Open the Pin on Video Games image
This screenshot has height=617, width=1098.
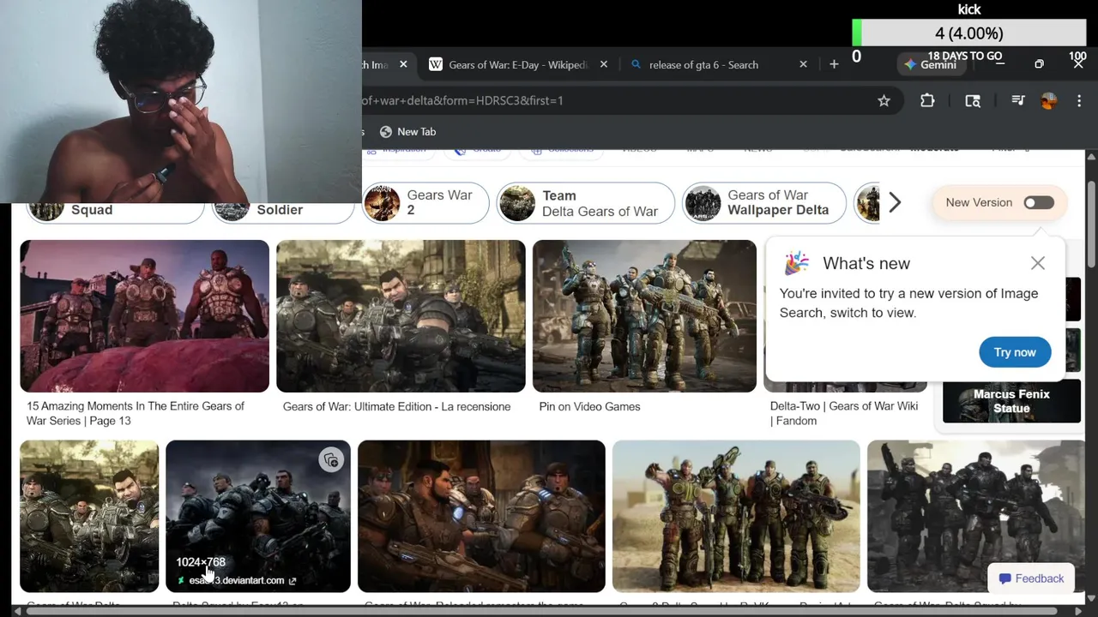644,316
